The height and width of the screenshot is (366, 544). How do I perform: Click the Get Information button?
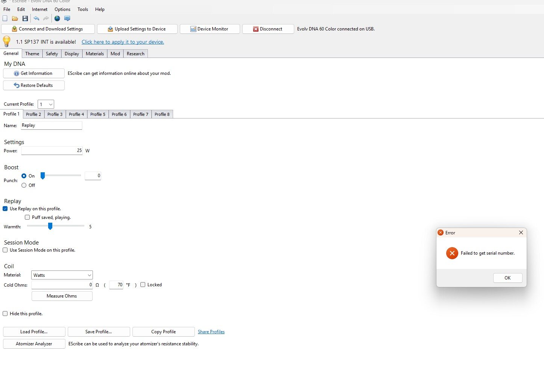pyautogui.click(x=34, y=73)
